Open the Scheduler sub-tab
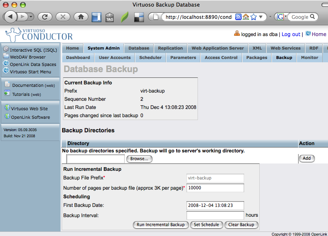328x236 pixels. (x=151, y=57)
